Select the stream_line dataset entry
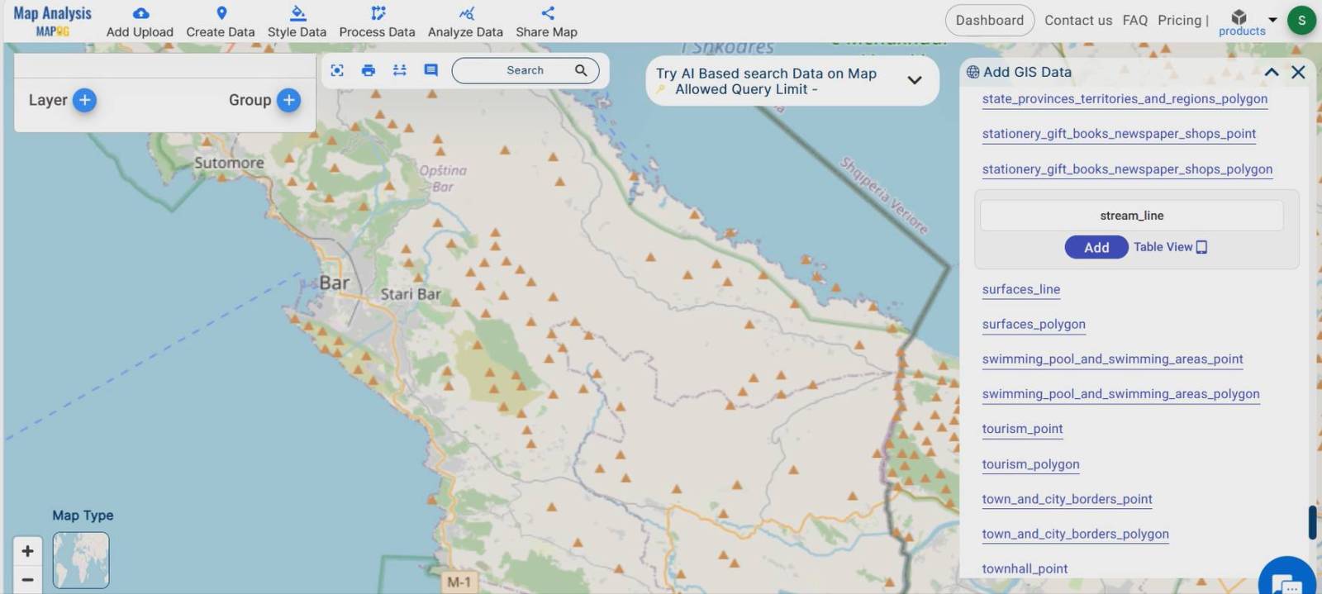 pos(1132,216)
